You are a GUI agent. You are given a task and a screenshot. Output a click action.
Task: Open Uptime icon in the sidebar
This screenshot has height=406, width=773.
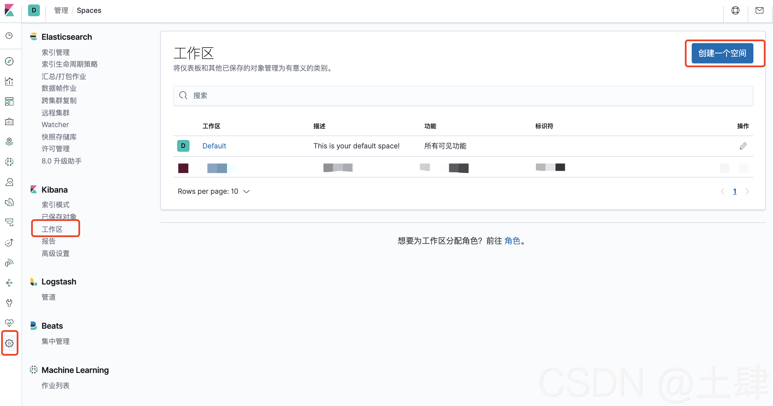point(9,242)
